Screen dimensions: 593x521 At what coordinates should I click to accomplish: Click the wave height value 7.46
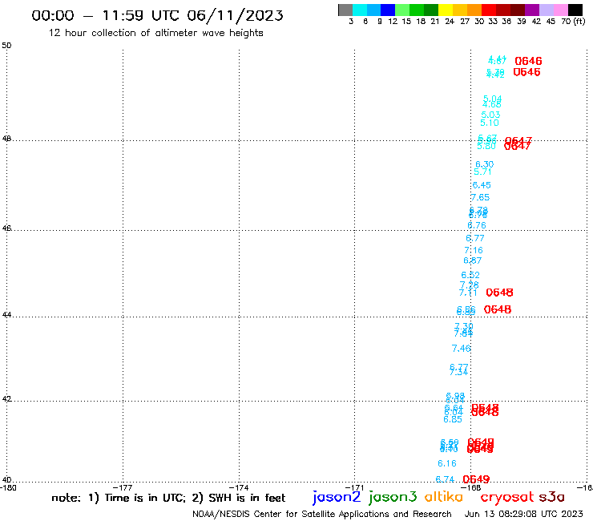click(x=462, y=349)
